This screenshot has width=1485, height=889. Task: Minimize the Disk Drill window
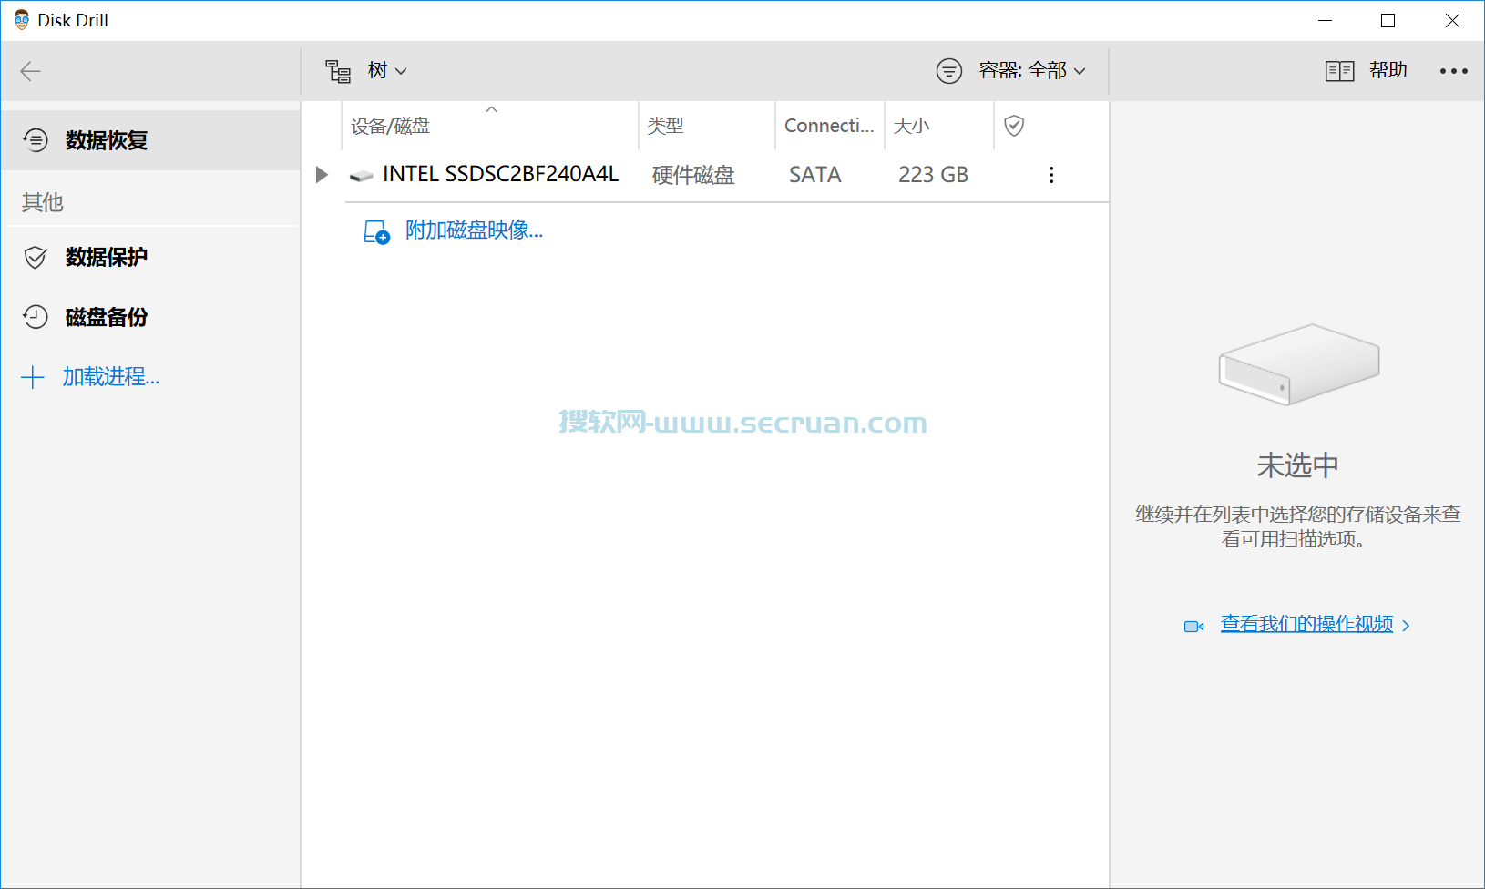coord(1326,20)
